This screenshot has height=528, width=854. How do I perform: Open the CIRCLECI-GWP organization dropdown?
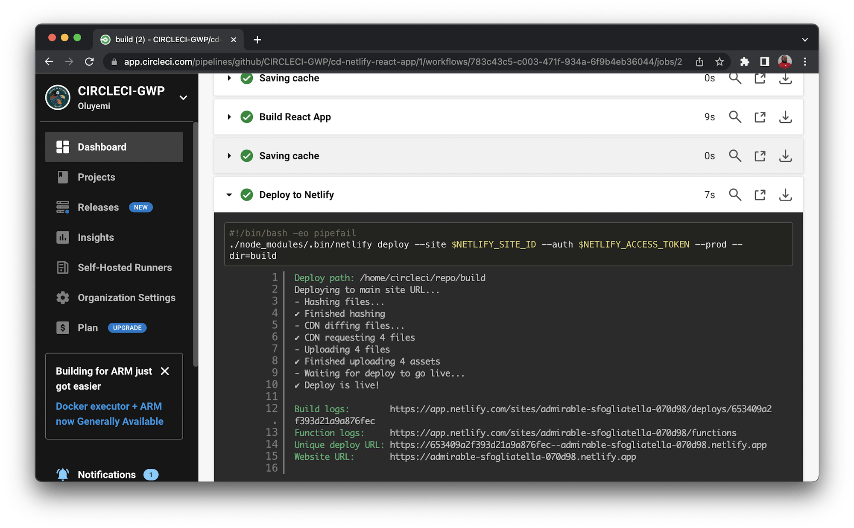click(183, 98)
